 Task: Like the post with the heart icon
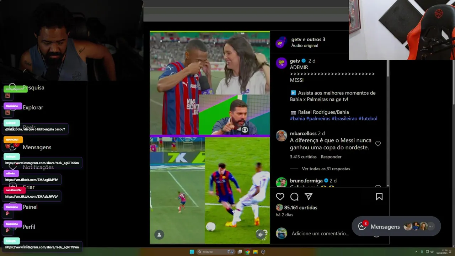[280, 197]
